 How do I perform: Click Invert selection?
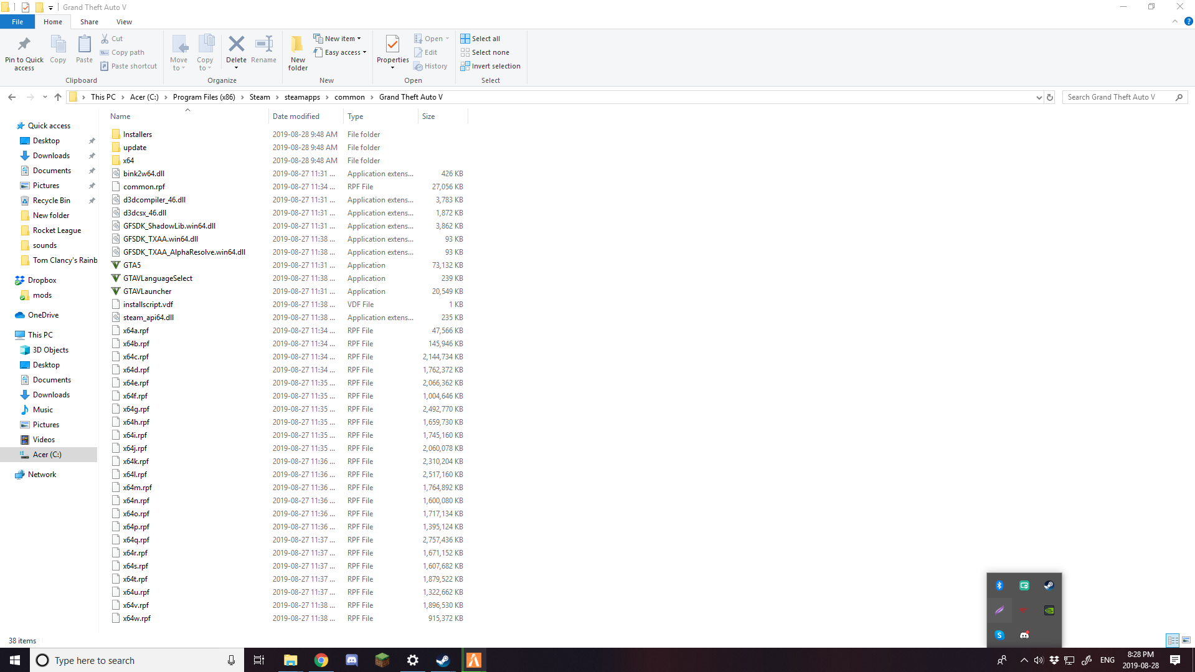point(491,66)
